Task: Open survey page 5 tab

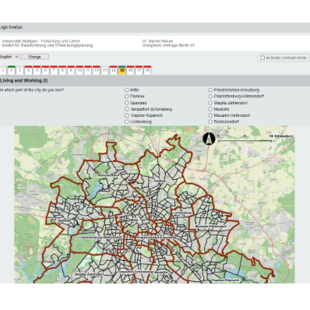Action: 37,70
